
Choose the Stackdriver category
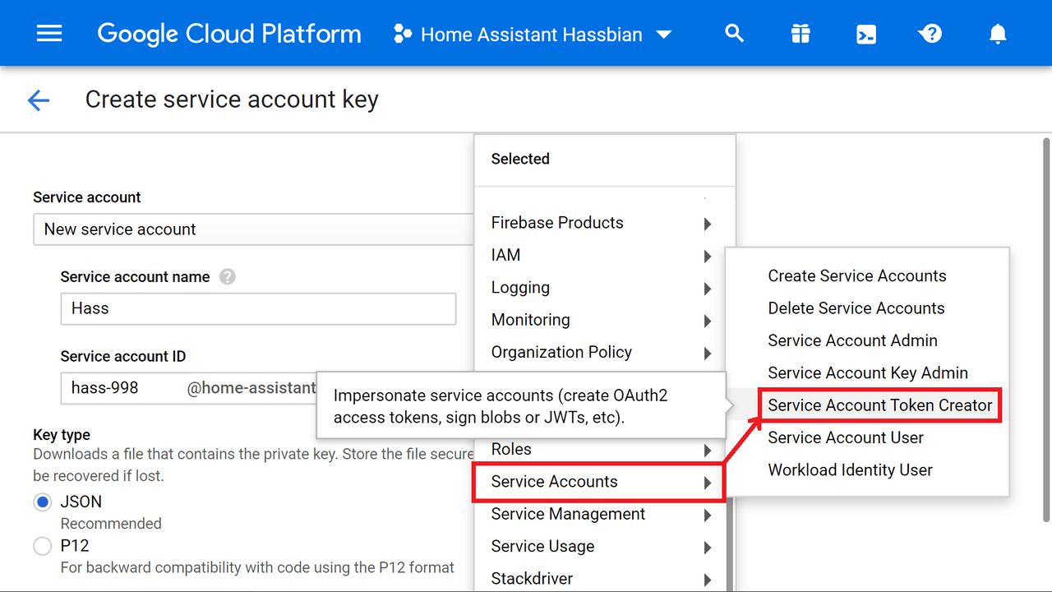click(532, 579)
